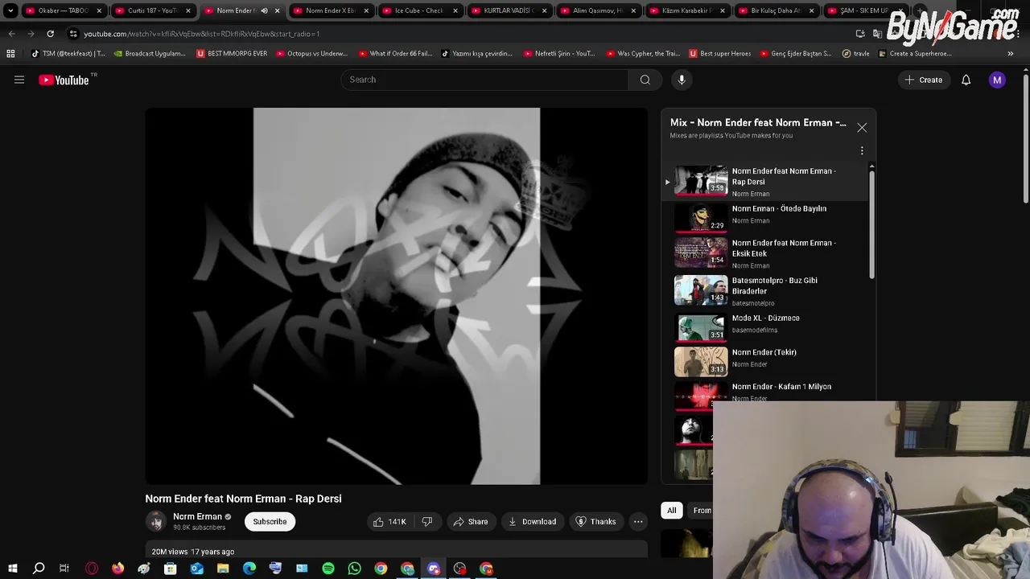Viewport: 1030px width, 579px height.
Task: Open Norm Erman channel name link
Action: (197, 516)
